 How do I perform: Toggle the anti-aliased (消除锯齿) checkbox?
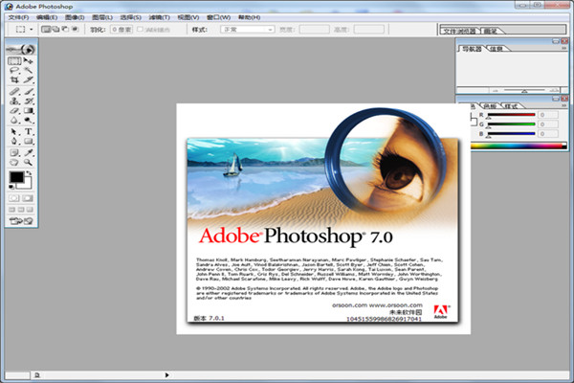click(142, 31)
